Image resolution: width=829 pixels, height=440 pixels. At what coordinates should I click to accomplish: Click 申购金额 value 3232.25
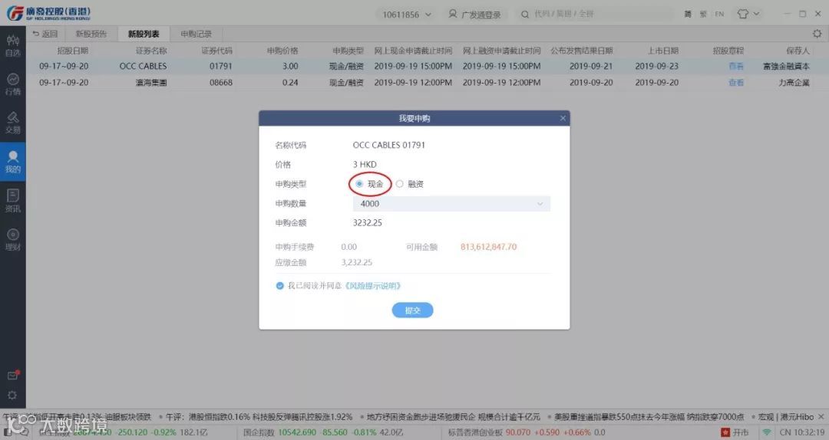[367, 223]
